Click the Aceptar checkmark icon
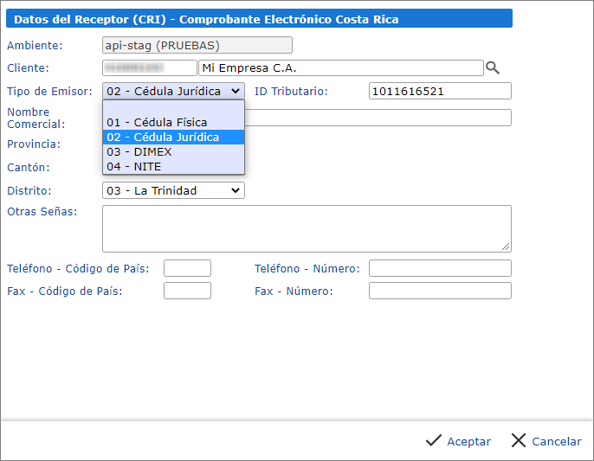This screenshot has width=594, height=461. tap(434, 441)
